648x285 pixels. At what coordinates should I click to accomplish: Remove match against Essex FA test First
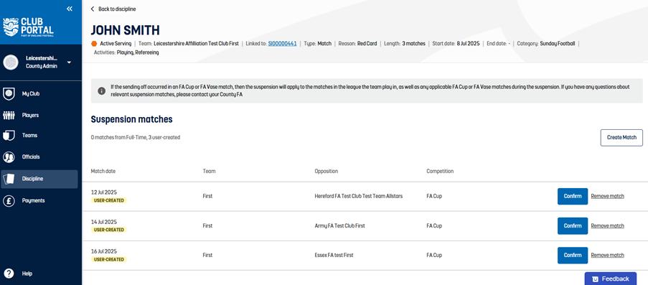pos(607,256)
